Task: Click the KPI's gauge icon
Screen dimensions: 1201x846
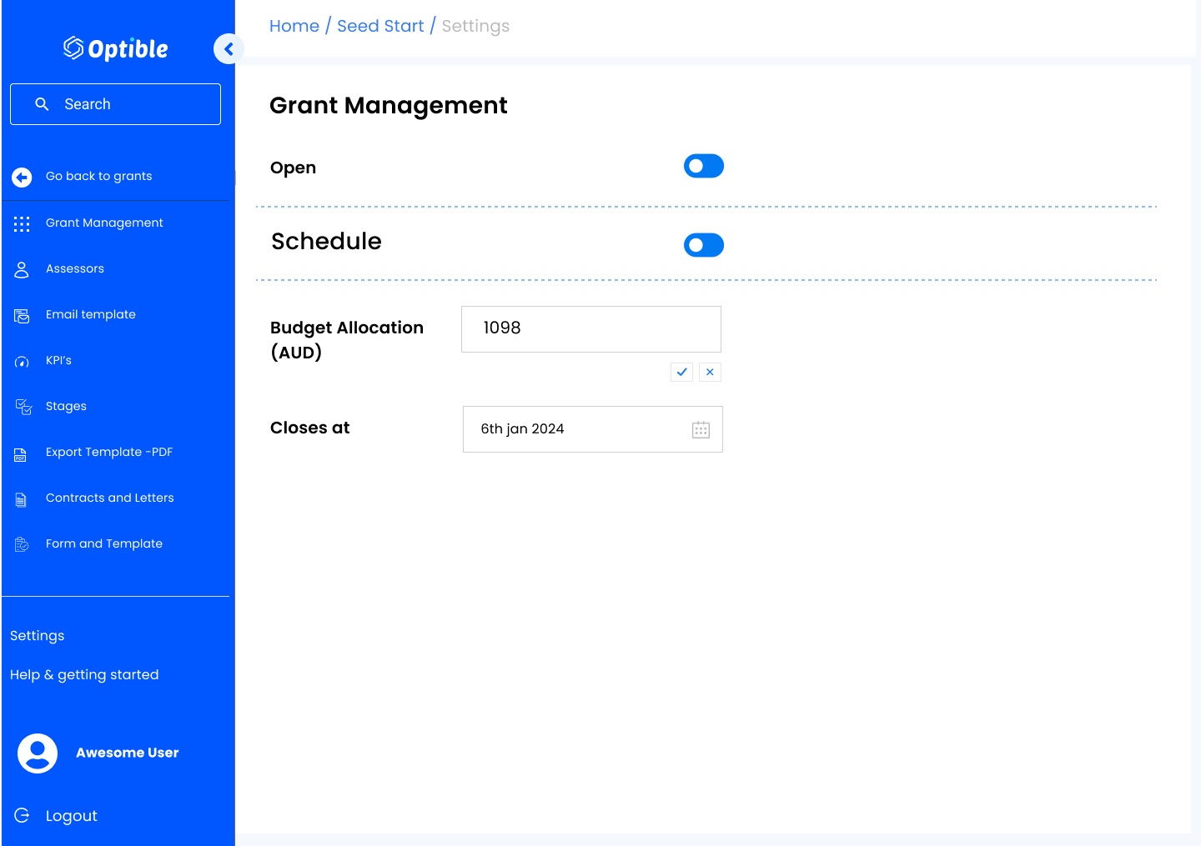Action: click(x=22, y=362)
